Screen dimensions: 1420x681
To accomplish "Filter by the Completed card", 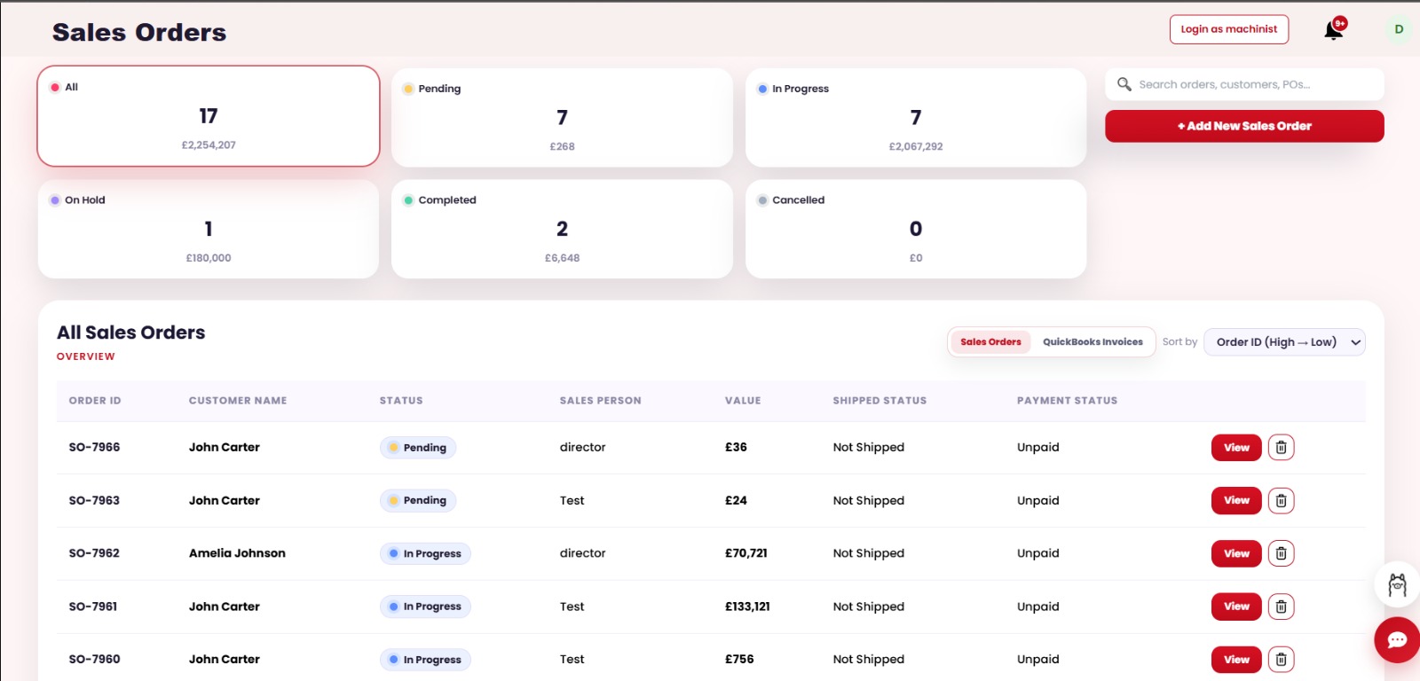I will tap(562, 229).
